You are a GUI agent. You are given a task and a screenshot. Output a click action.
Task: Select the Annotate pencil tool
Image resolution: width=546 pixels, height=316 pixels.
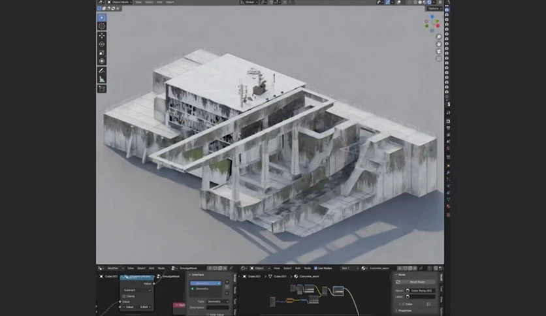tap(102, 71)
